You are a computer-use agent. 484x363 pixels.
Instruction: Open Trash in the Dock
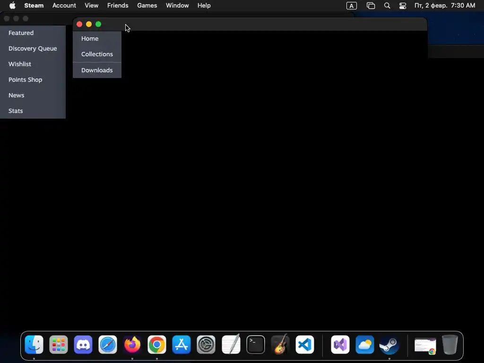pyautogui.click(x=450, y=345)
